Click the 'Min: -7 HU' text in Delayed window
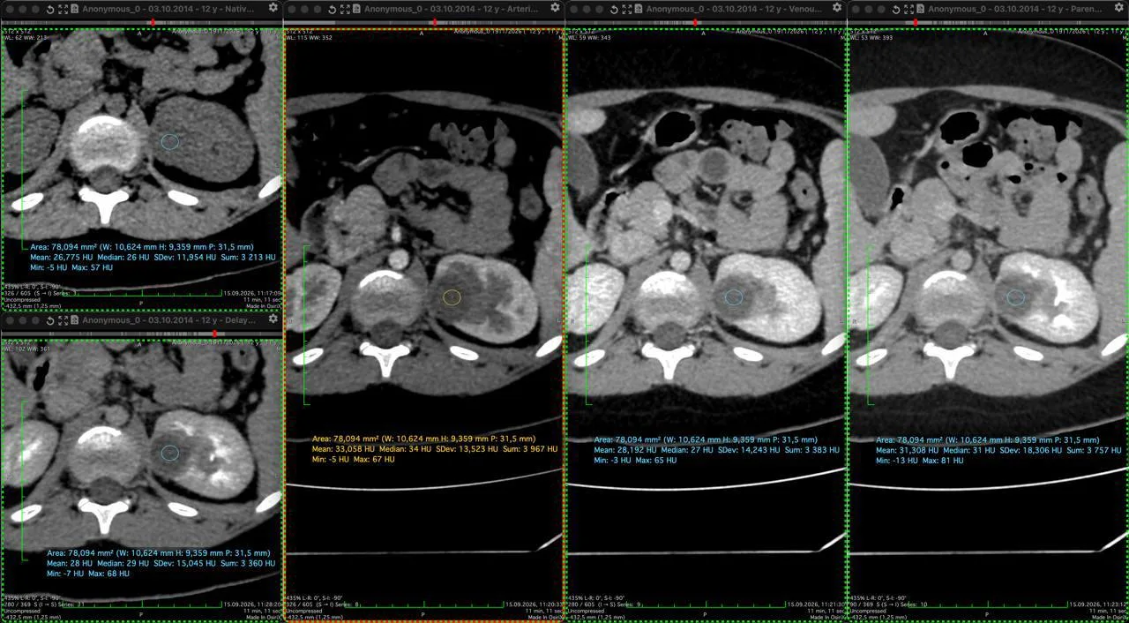 point(65,574)
